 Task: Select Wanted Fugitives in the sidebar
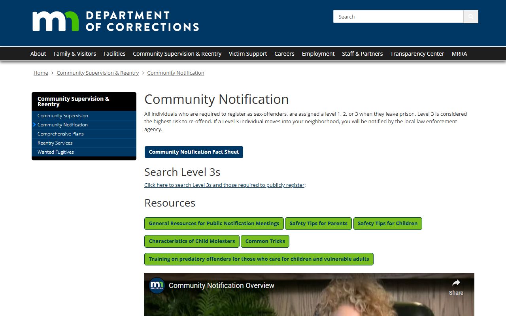point(84,152)
